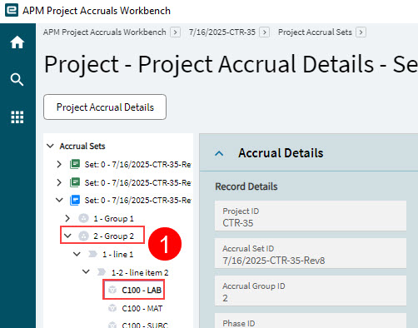
Task: Select 1-2 - line item 2 in tree
Action: [140, 272]
